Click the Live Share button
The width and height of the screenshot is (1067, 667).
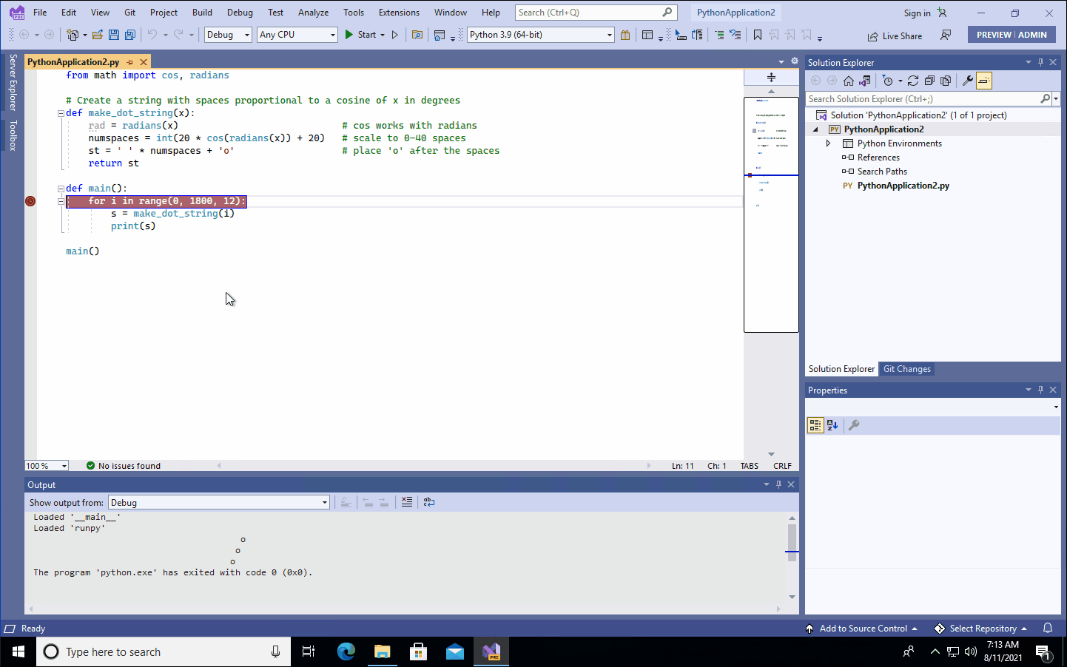[x=895, y=35]
